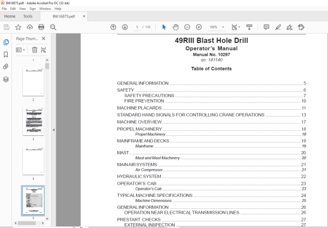The width and height of the screenshot is (328, 228).
Task: Zoom out with minus icon
Action: click(187, 27)
